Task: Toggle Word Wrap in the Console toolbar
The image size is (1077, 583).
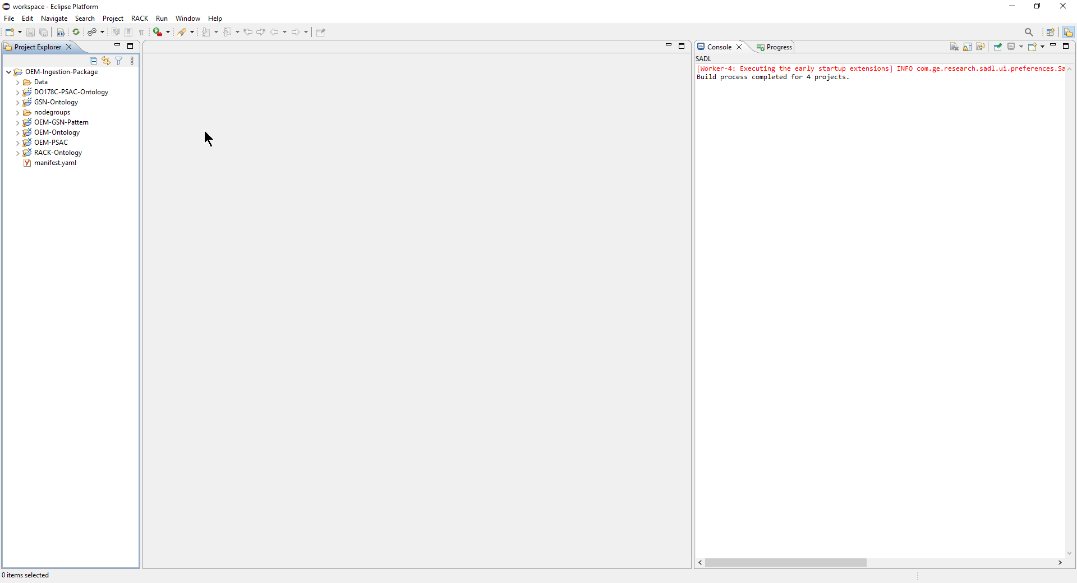Action: [x=981, y=47]
